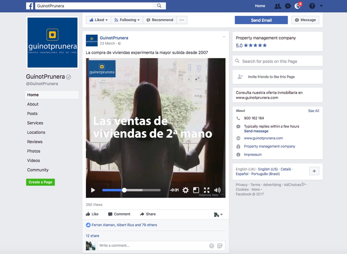
Task: Open Messenger icon in top bar
Action: (288, 6)
